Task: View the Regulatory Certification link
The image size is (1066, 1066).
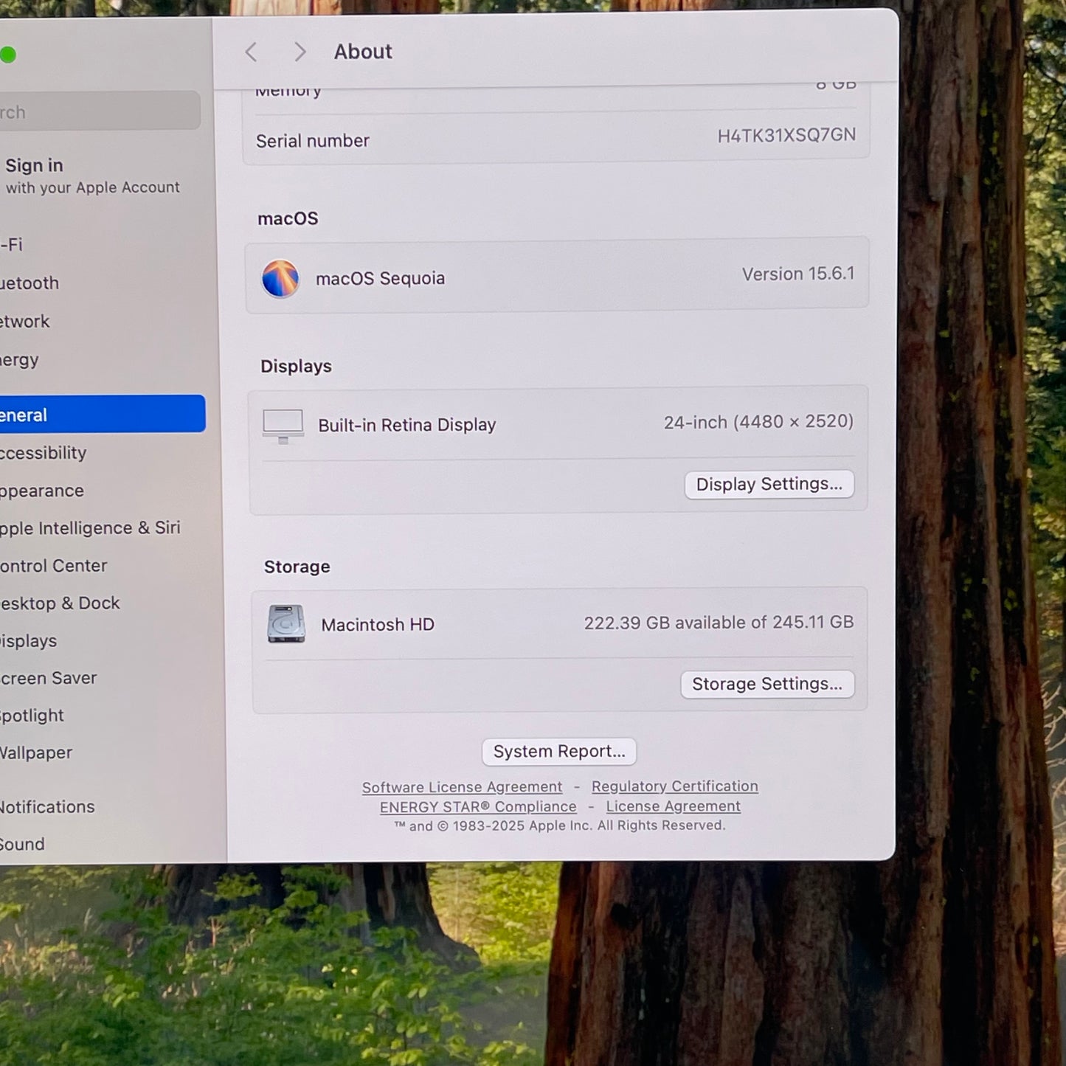Action: 674,786
